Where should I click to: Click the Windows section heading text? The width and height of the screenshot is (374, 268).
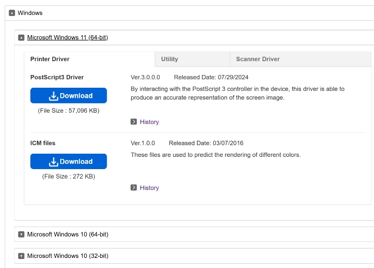point(30,13)
